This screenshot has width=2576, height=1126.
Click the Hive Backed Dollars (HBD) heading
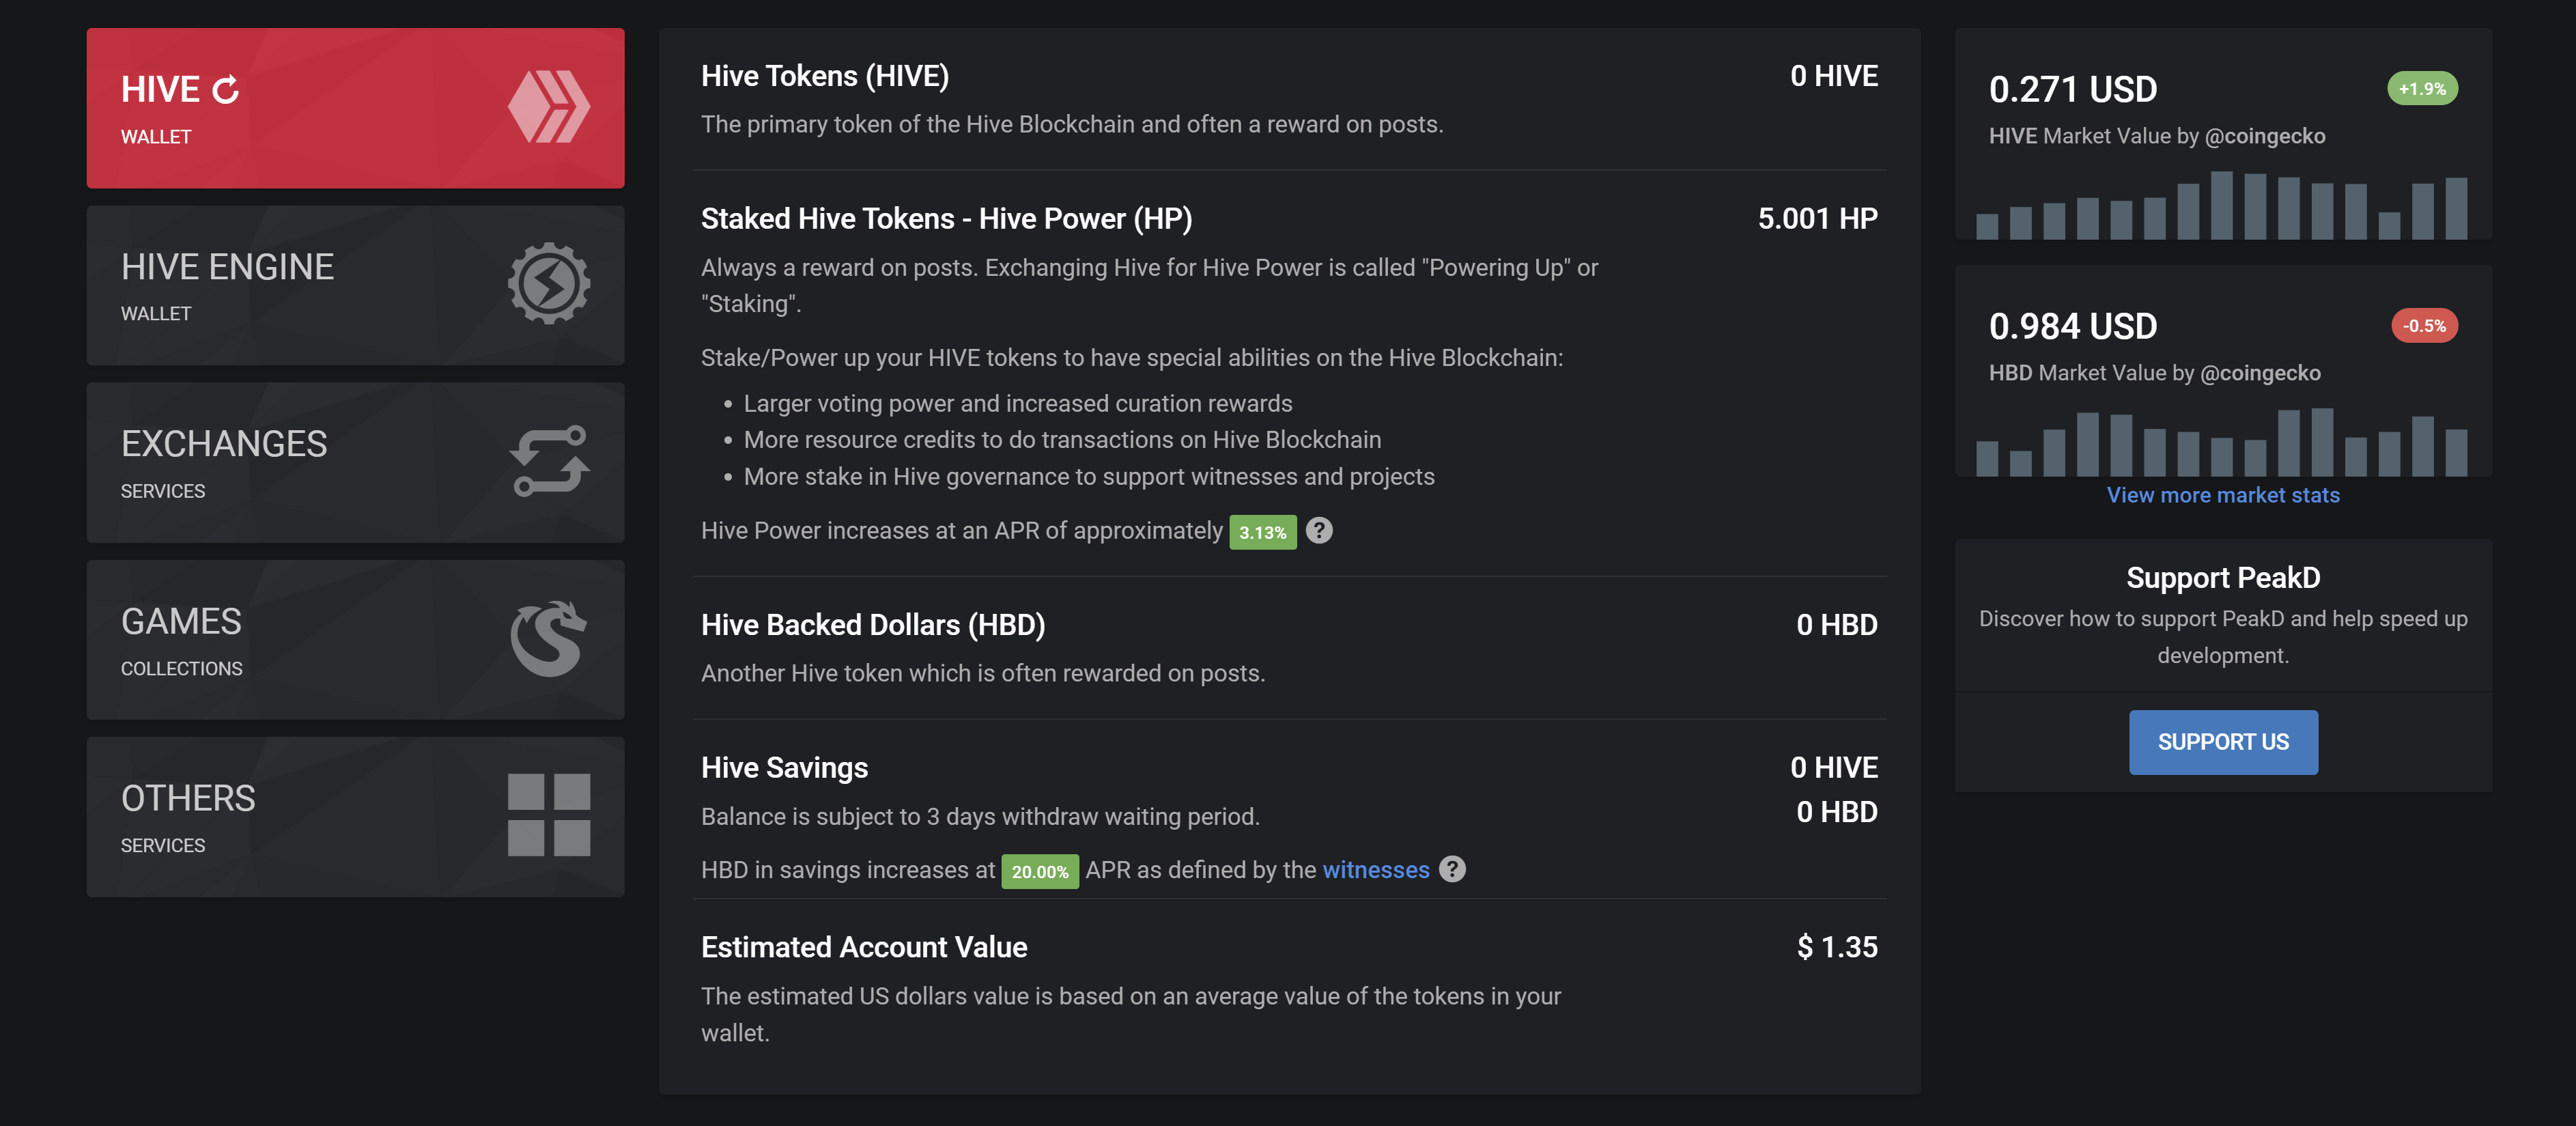click(873, 625)
